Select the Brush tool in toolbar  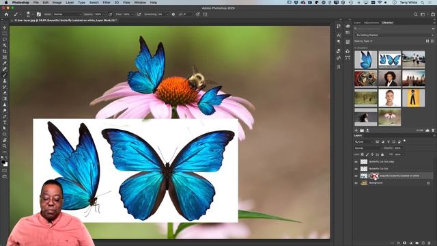pyautogui.click(x=5, y=75)
